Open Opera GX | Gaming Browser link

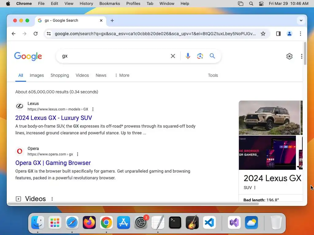click(x=53, y=163)
